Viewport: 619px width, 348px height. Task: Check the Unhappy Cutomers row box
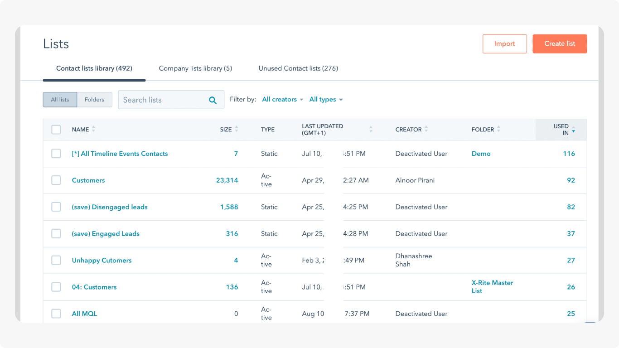click(x=56, y=261)
